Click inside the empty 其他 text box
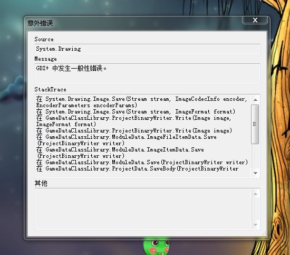Image resolution: width=290 pixels, height=255 pixels. (143, 209)
